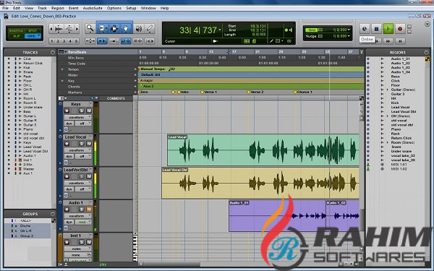Click the audio waveform zoom icon

click(59, 28)
